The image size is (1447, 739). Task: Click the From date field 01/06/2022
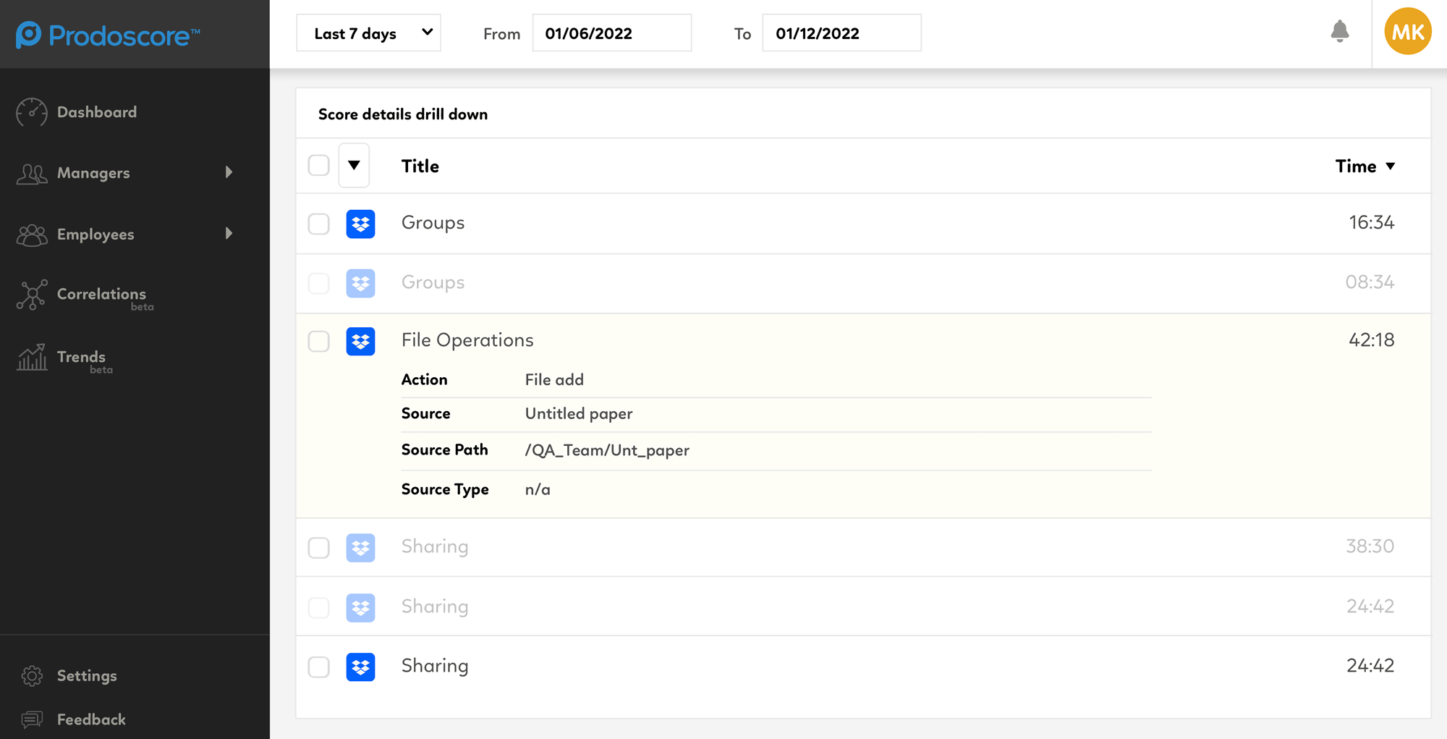point(611,33)
